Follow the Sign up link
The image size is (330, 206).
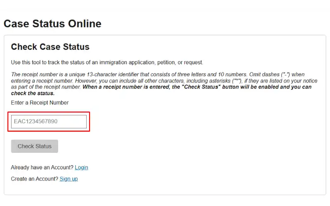[x=68, y=179]
